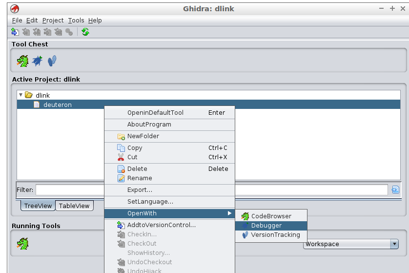Click the filter options icon beside Filter field
The width and height of the screenshot is (409, 273).
(395, 190)
